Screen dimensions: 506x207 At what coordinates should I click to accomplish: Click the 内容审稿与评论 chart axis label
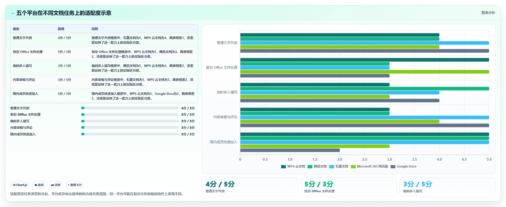(x=225, y=117)
